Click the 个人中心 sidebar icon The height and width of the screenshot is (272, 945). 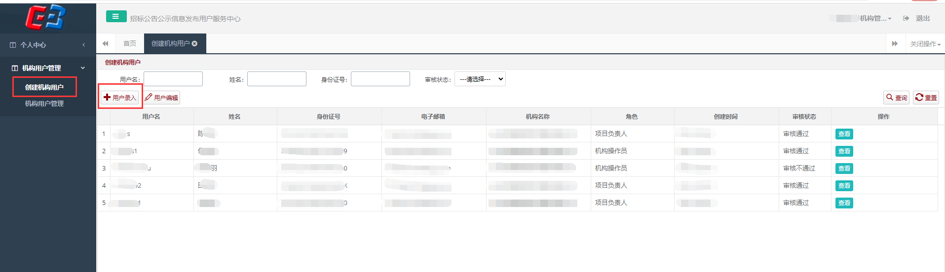point(13,45)
